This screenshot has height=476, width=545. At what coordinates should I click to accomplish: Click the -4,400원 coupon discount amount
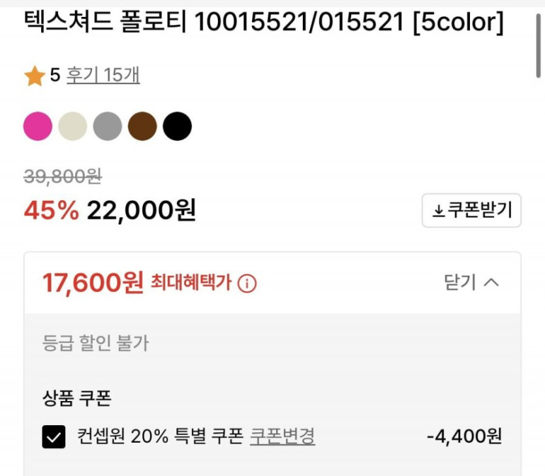point(464,436)
